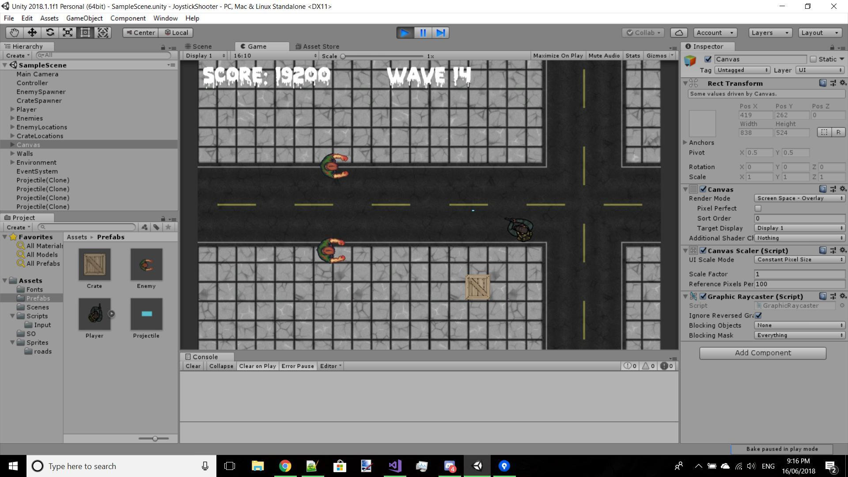Viewport: 848px width, 477px height.
Task: Toggle Maximize On Play
Action: 558,56
